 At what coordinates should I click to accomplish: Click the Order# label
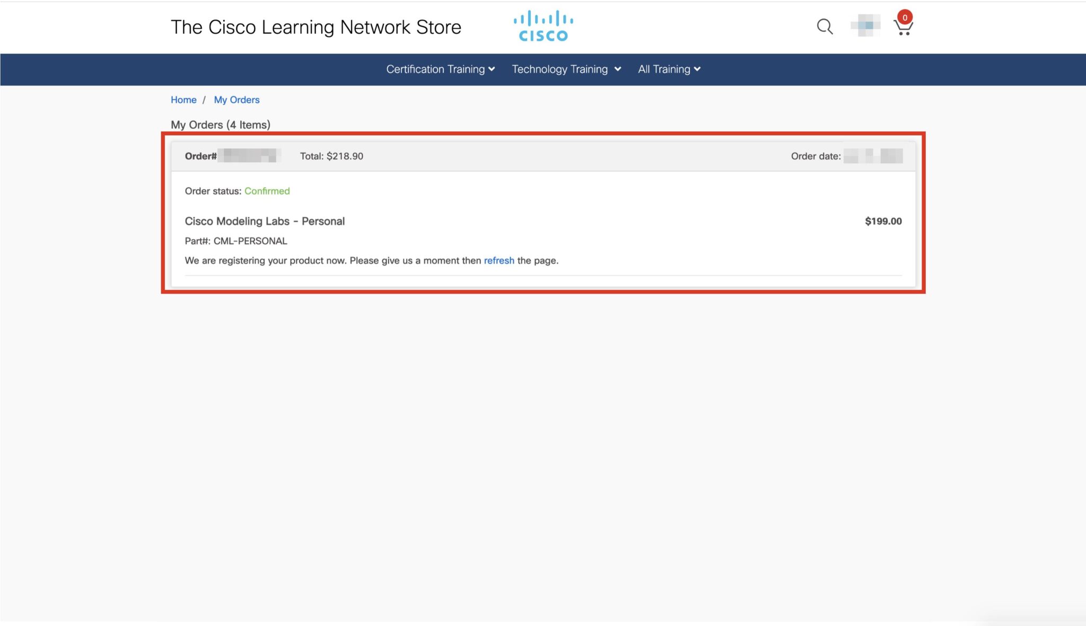click(200, 156)
